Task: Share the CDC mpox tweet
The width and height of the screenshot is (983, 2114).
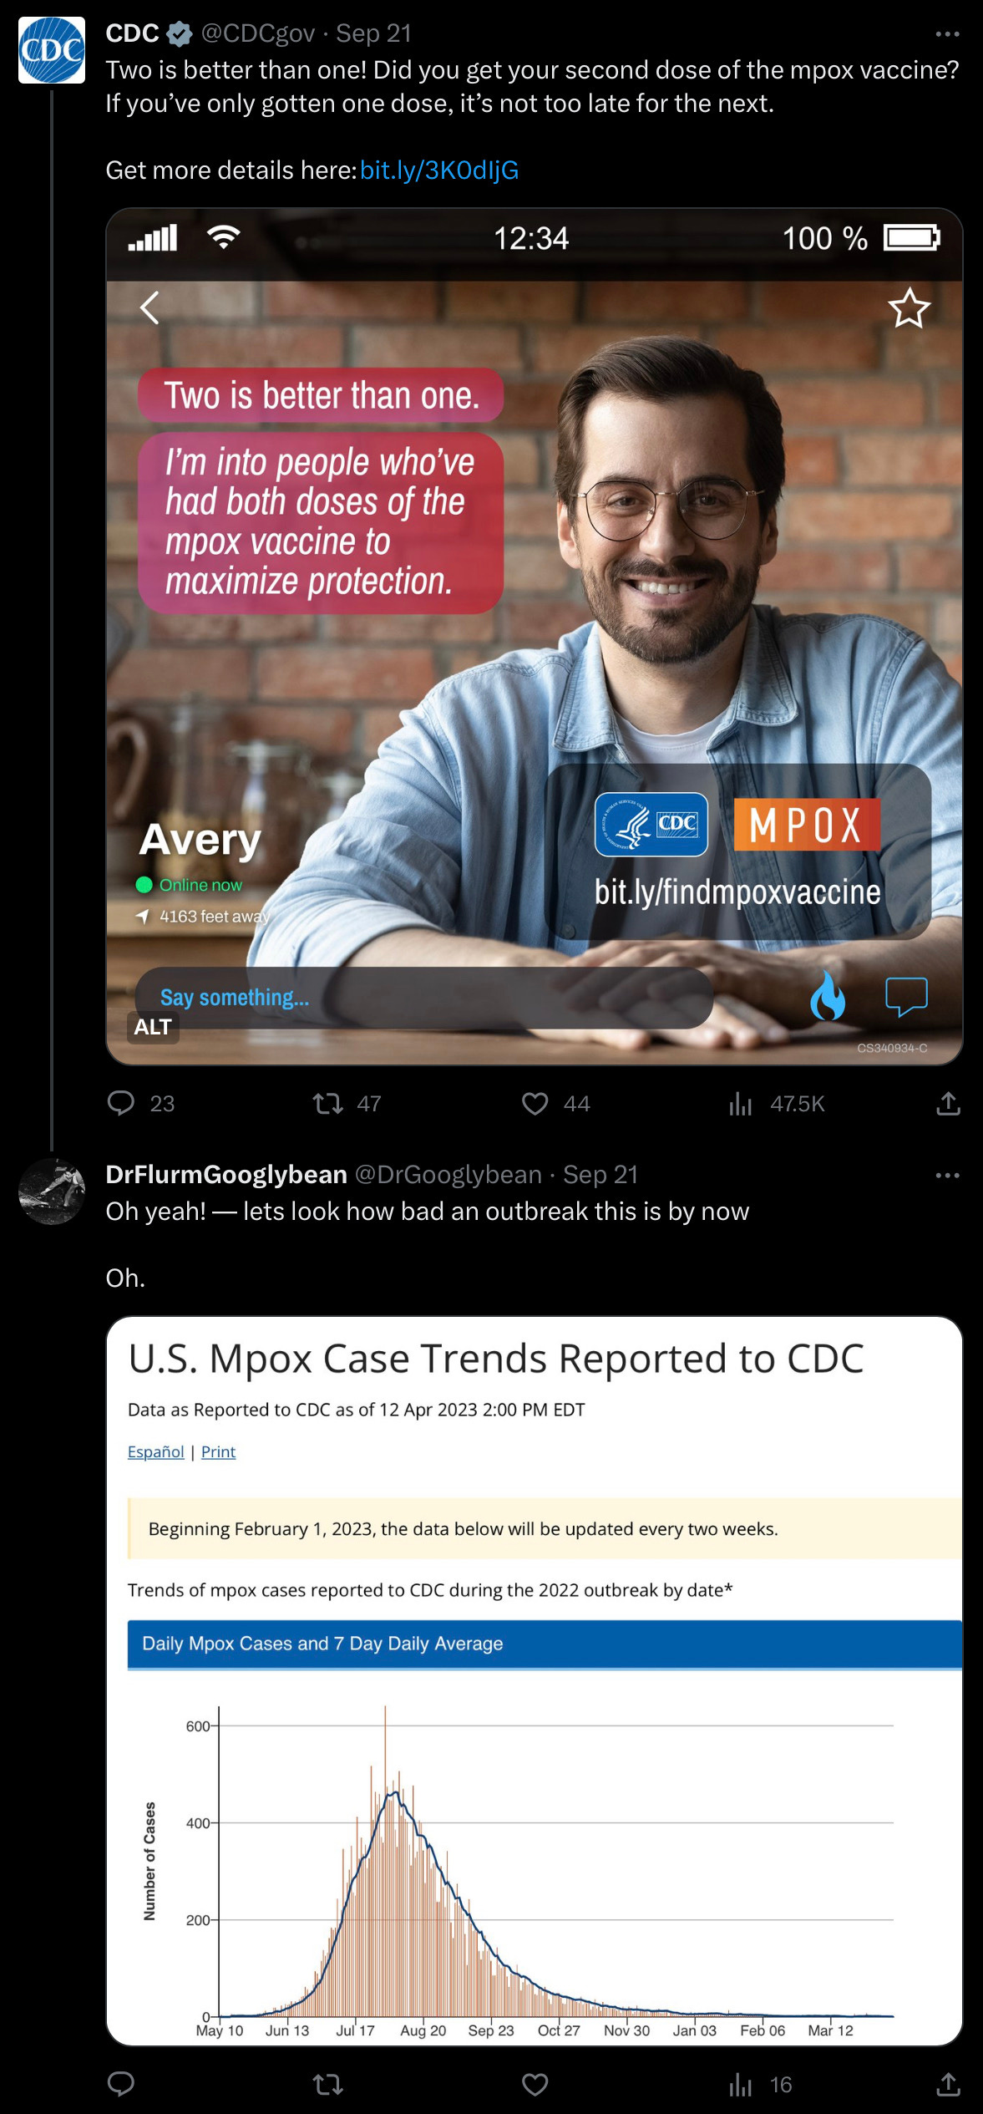Action: pos(948,1104)
